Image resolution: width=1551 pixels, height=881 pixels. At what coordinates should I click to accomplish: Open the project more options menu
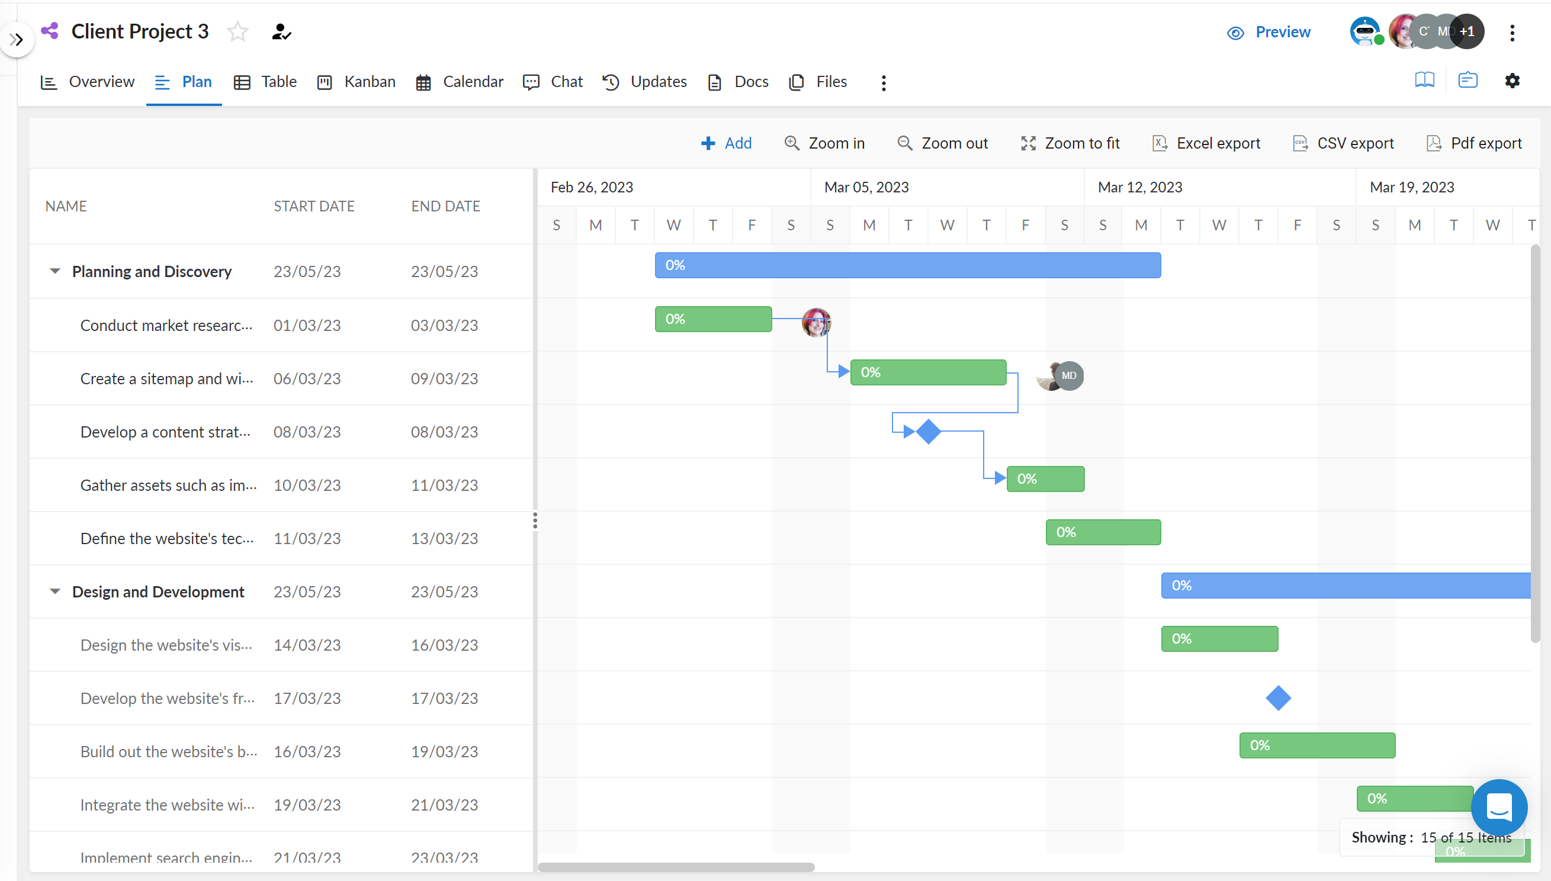[1512, 33]
